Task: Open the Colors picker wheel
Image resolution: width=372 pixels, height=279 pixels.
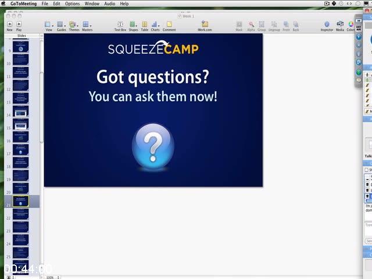Action: tap(351, 24)
